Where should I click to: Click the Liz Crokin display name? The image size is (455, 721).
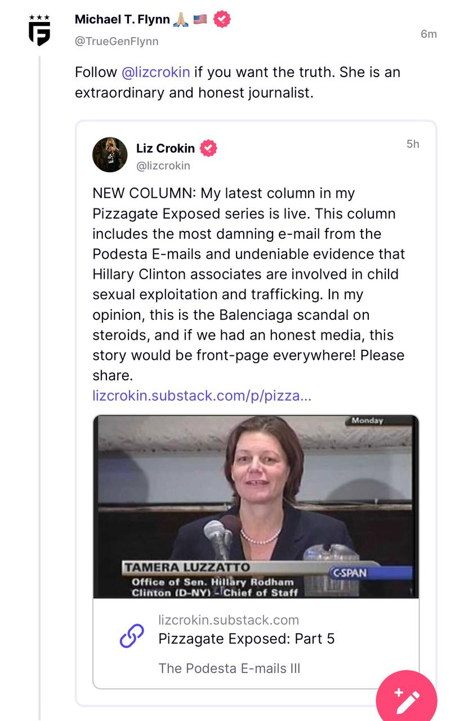click(165, 149)
